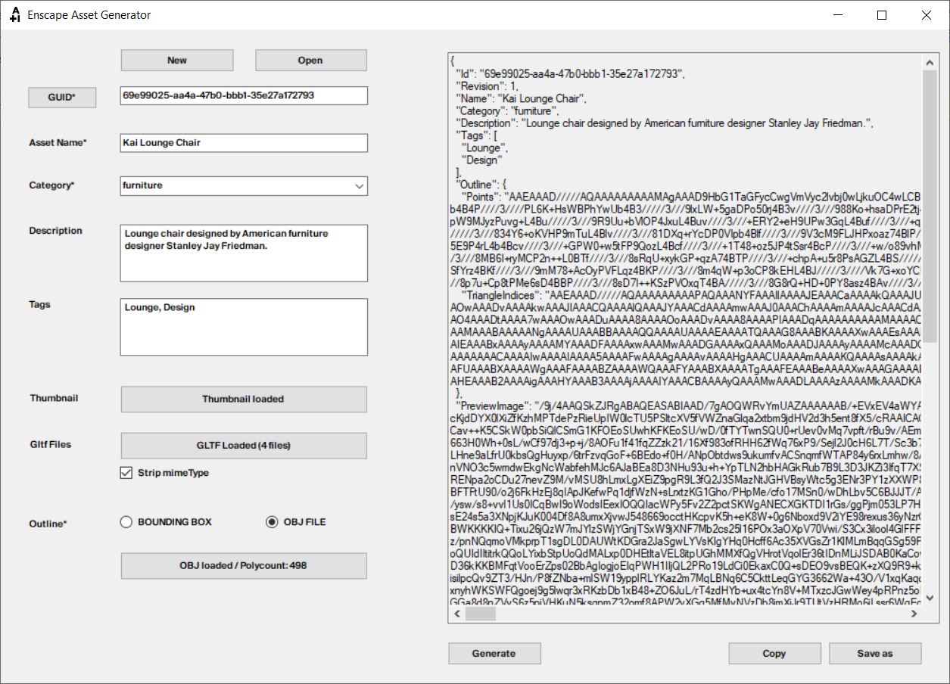
Task: Minimize the Enscape Asset Generator window
Action: [838, 15]
